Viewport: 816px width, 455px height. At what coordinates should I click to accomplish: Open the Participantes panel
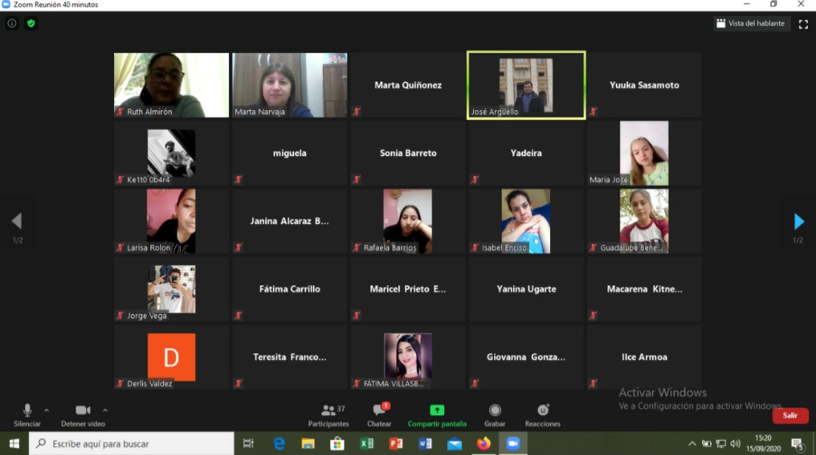pos(329,416)
